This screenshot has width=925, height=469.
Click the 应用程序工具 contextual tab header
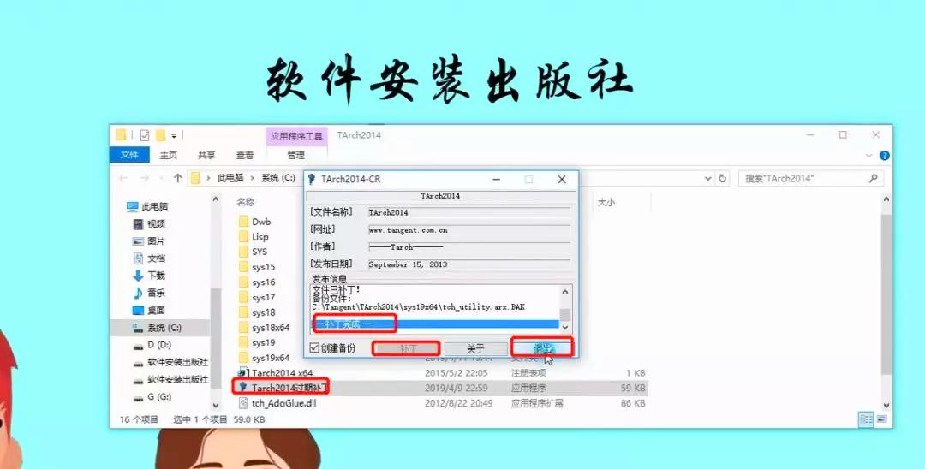pyautogui.click(x=296, y=136)
